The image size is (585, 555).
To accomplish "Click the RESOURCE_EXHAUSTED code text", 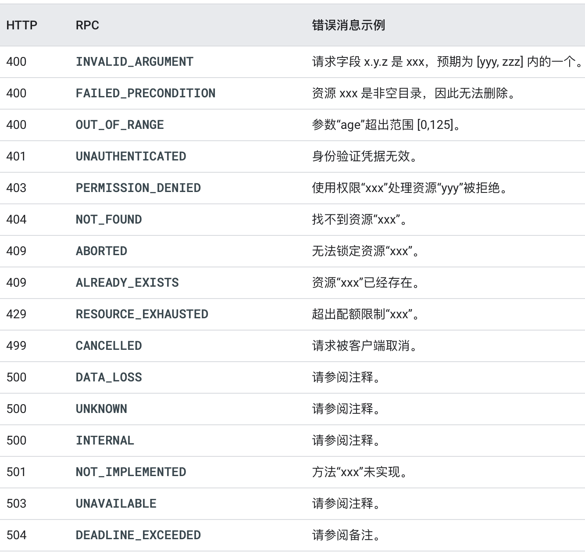I will click(x=142, y=314).
